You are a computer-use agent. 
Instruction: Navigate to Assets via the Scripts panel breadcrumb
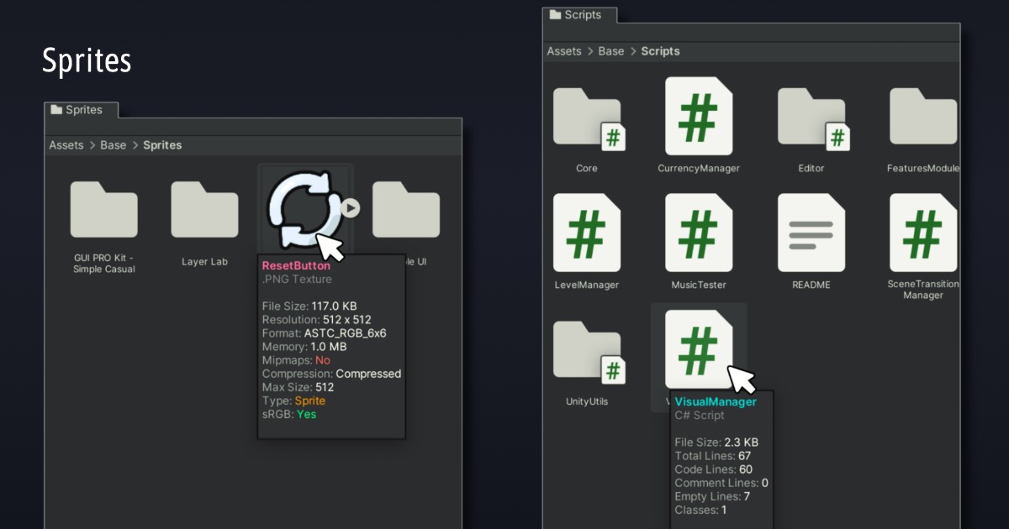[564, 51]
